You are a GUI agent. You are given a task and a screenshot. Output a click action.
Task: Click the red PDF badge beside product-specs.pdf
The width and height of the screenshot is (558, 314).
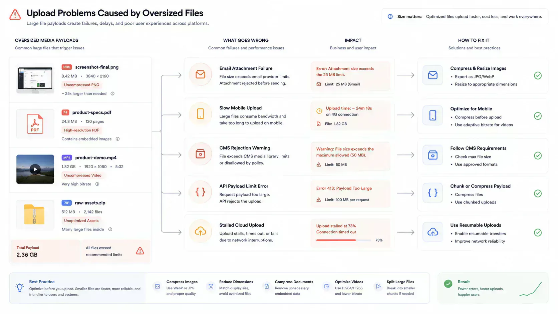tap(65, 112)
